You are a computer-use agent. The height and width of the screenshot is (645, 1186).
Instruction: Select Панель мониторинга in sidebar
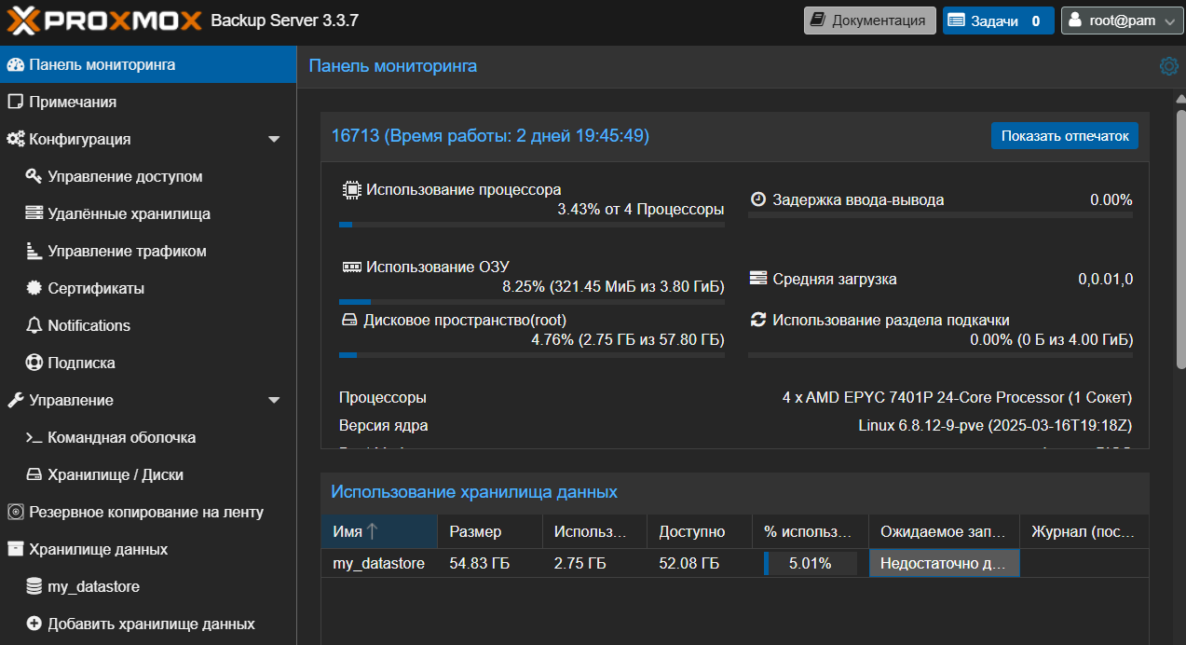click(x=148, y=65)
